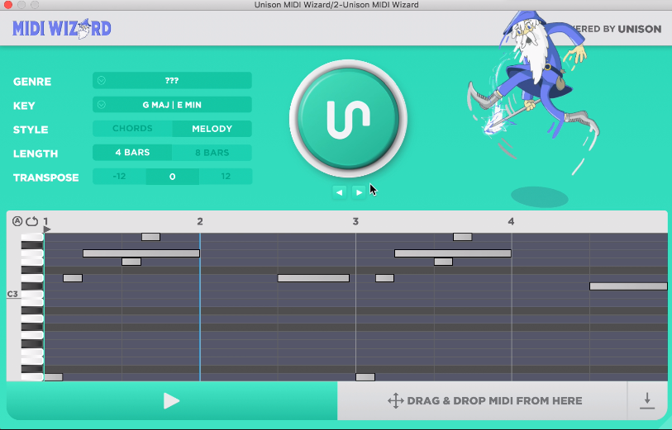The width and height of the screenshot is (672, 430).
Task: Click the key dropdown chevron icon
Action: [x=101, y=104]
